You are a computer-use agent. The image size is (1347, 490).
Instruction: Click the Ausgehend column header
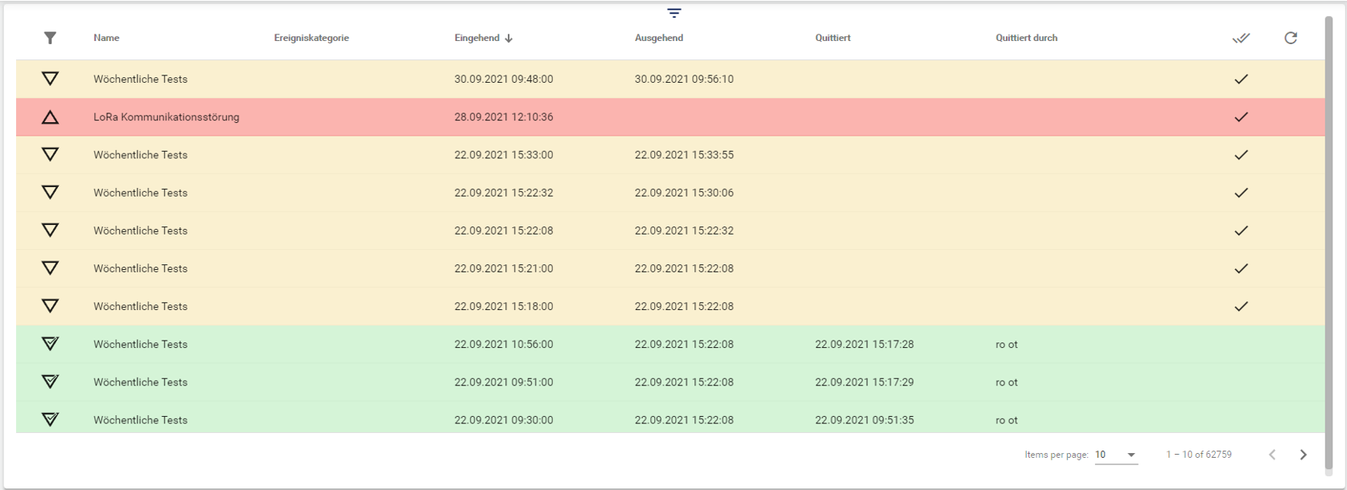(658, 38)
